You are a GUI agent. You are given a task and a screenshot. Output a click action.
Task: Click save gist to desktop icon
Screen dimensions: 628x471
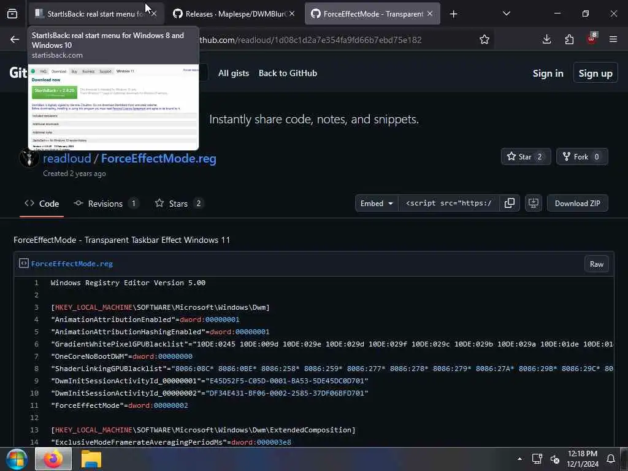534,203
